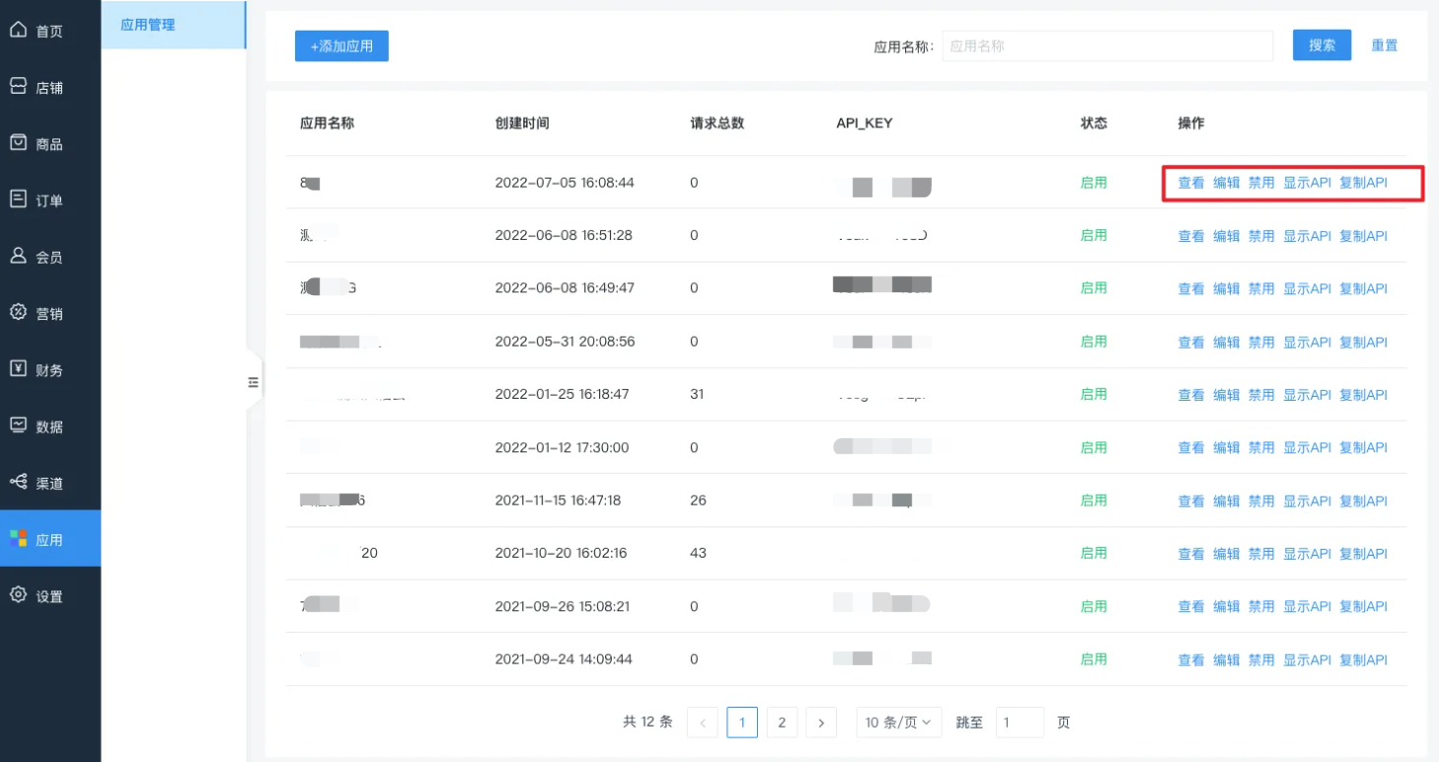Screen dimensions: 1439x762
Task: Click the +添加应用 button
Action: pyautogui.click(x=341, y=45)
